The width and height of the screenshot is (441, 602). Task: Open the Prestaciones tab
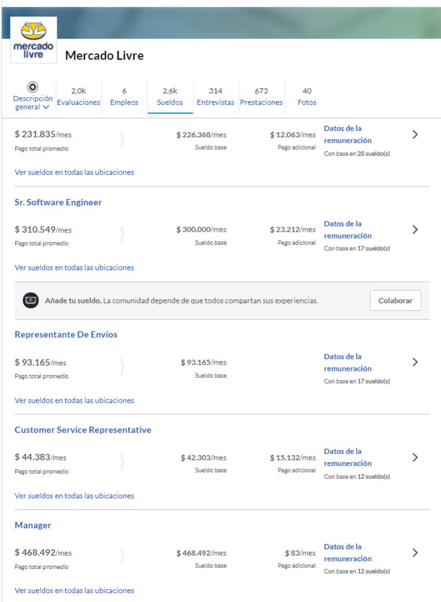click(x=261, y=97)
